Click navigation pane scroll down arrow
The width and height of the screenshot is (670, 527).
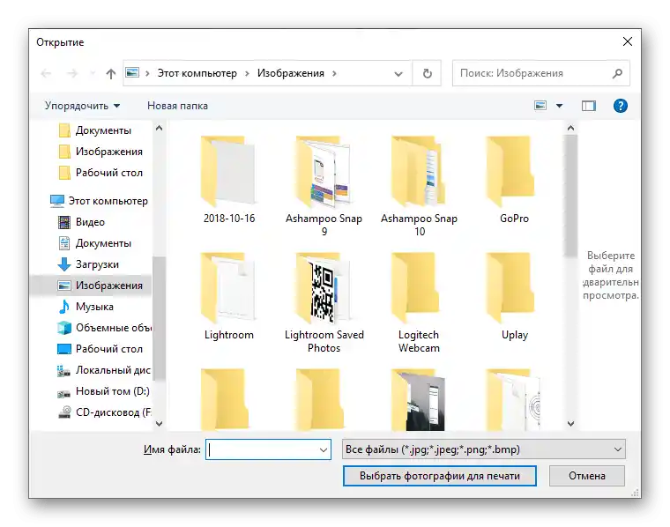click(159, 424)
